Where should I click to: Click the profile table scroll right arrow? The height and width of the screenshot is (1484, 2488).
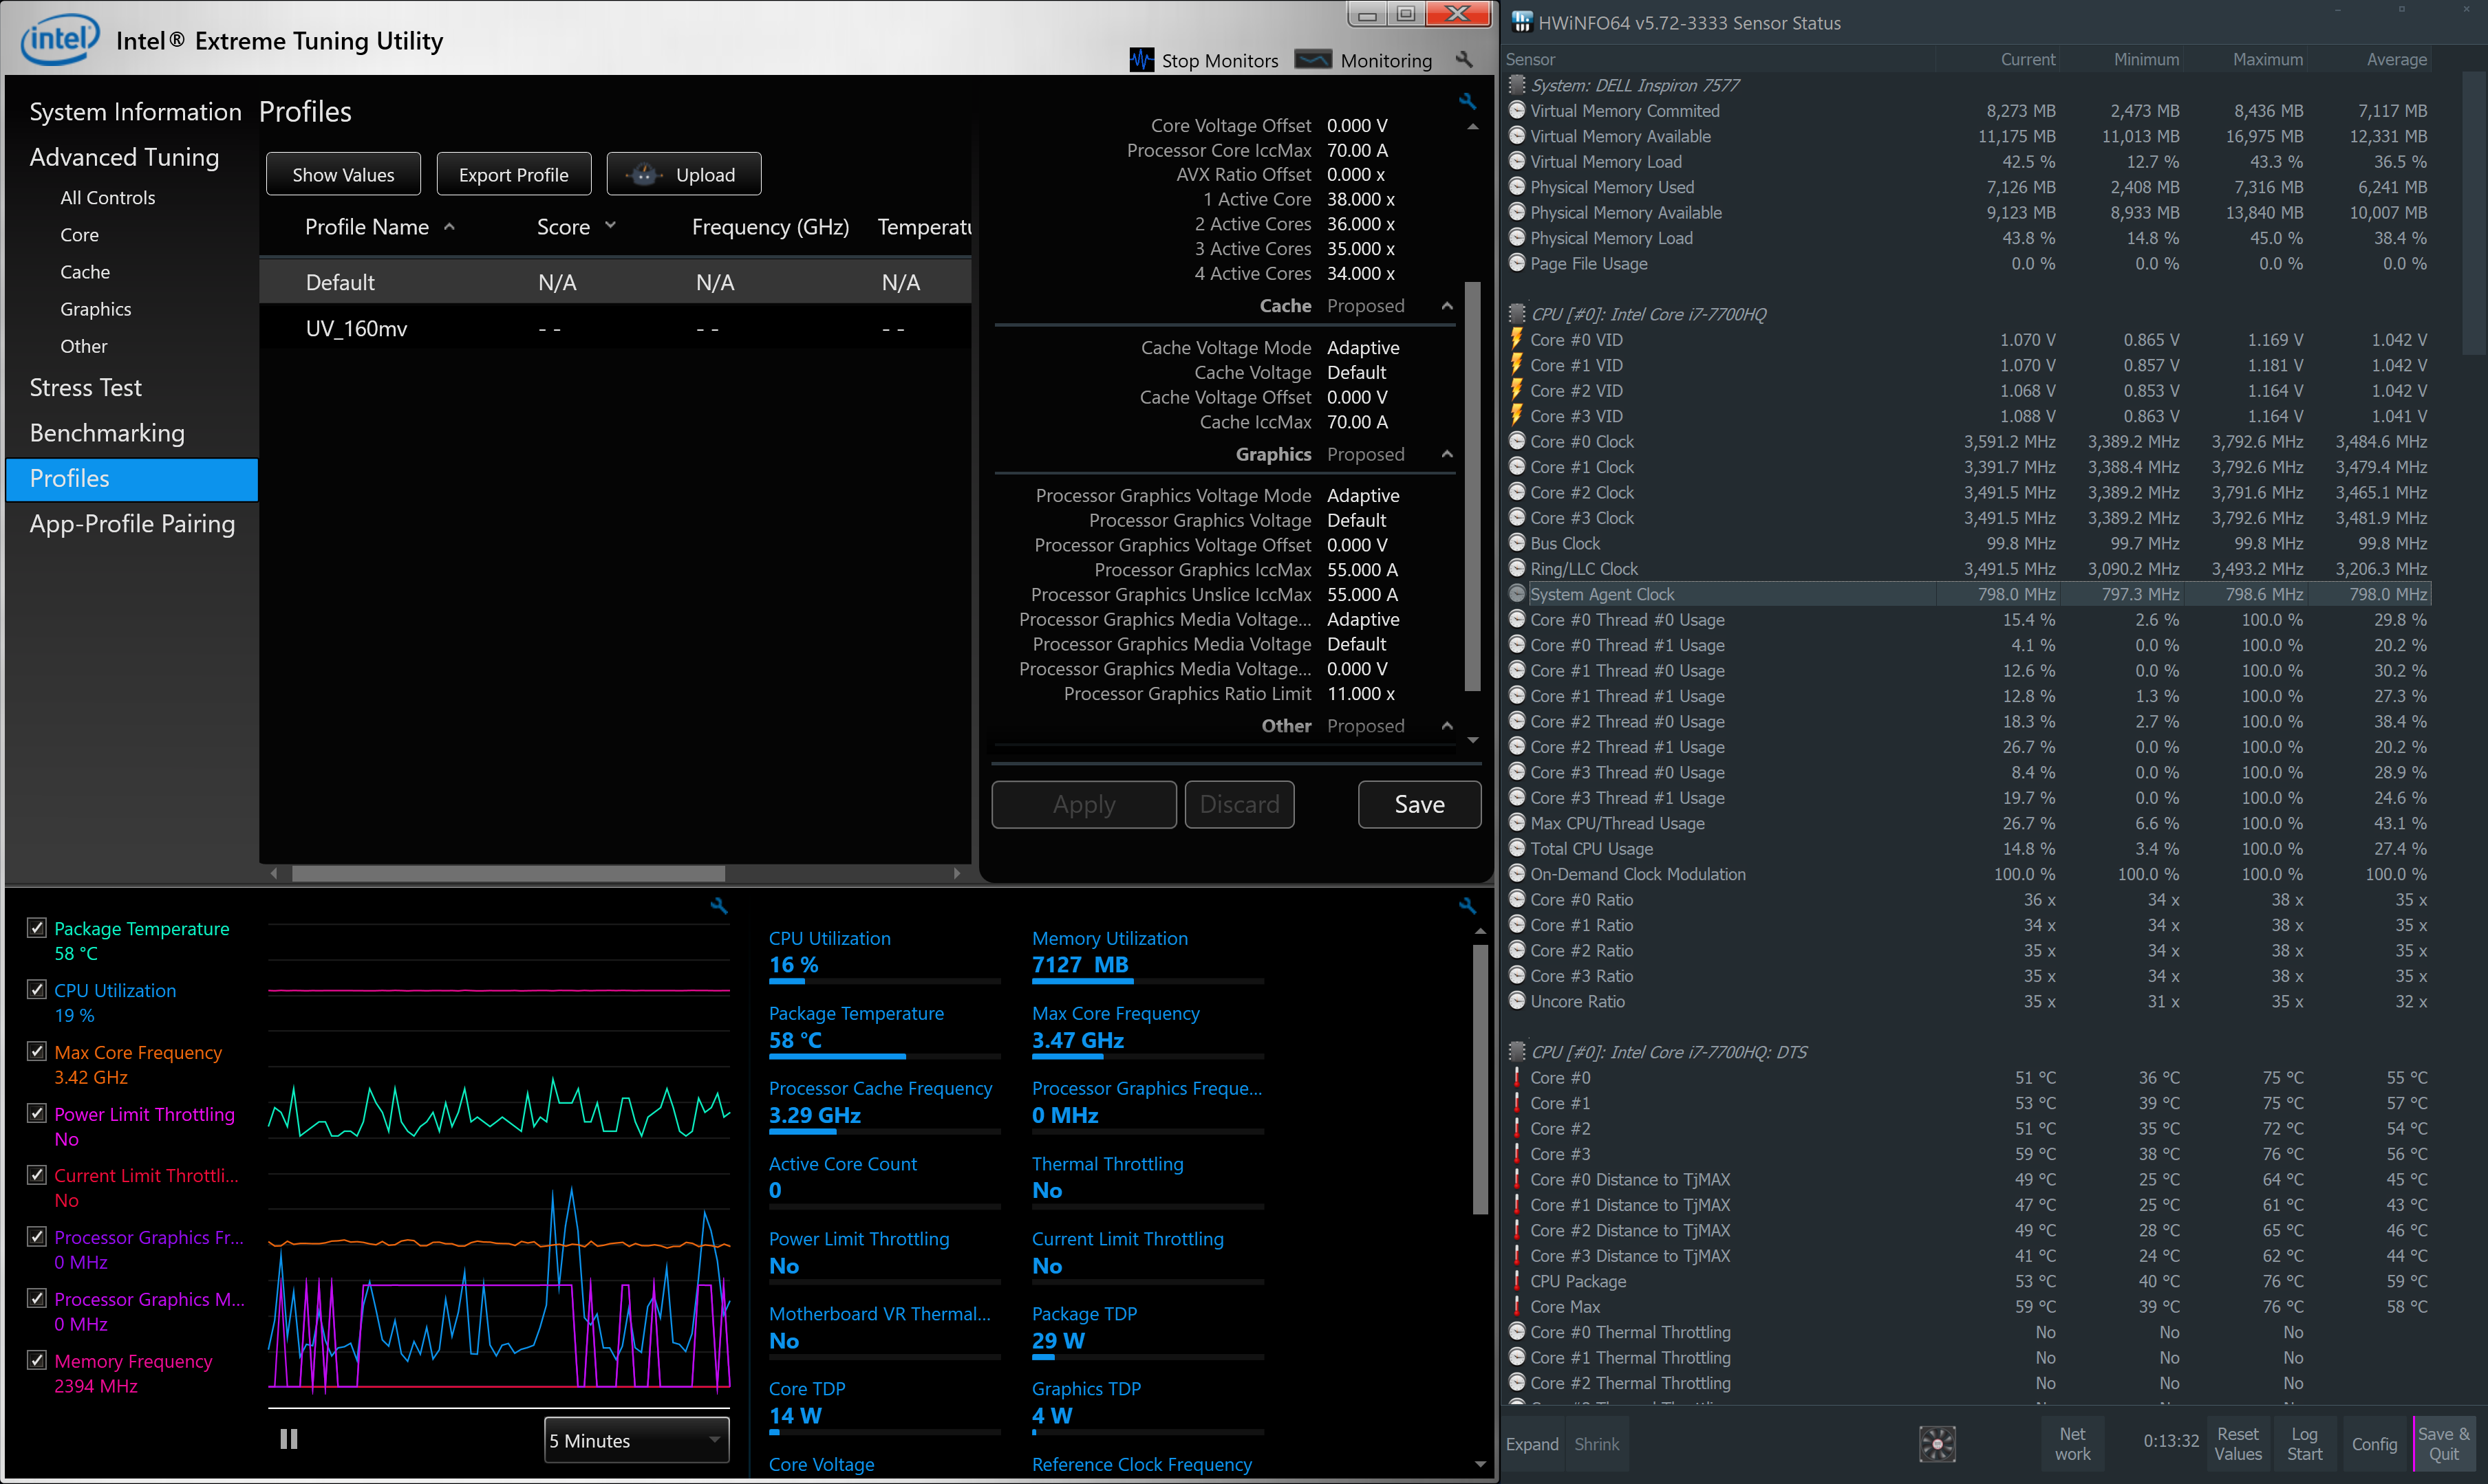pos(956,873)
